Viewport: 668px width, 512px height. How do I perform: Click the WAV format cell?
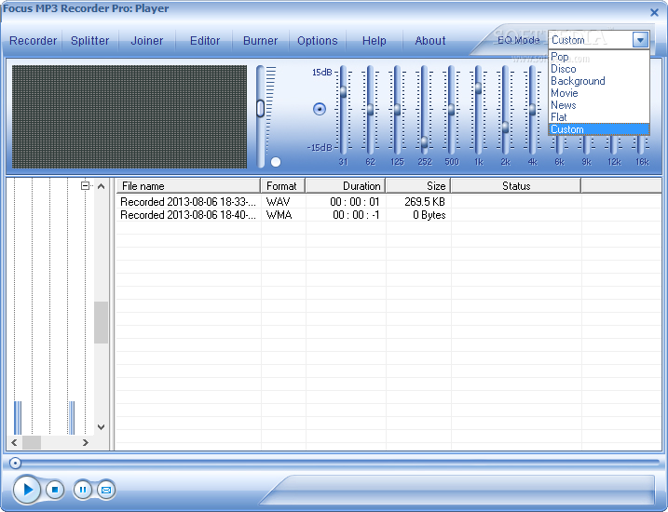[x=278, y=202]
